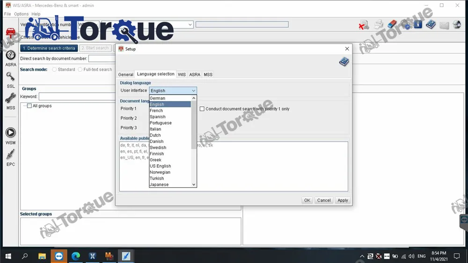
Task: Show hidden system tray icons
Action: pos(362,256)
